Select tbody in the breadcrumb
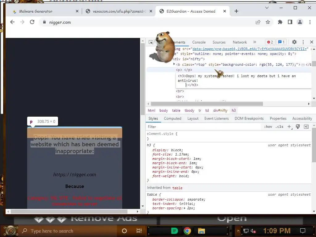 (189, 110)
